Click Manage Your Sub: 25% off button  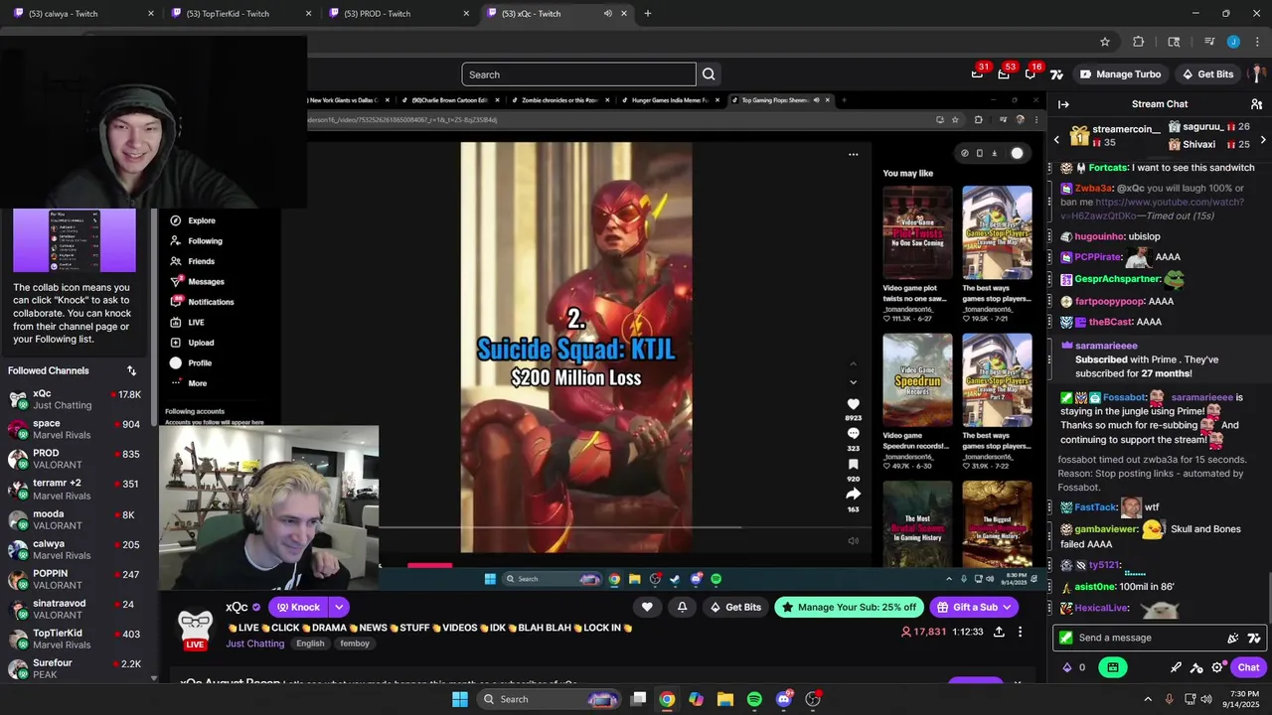851,607
